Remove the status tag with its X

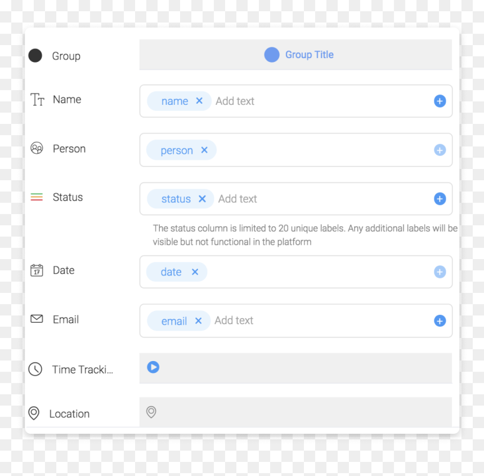click(202, 199)
